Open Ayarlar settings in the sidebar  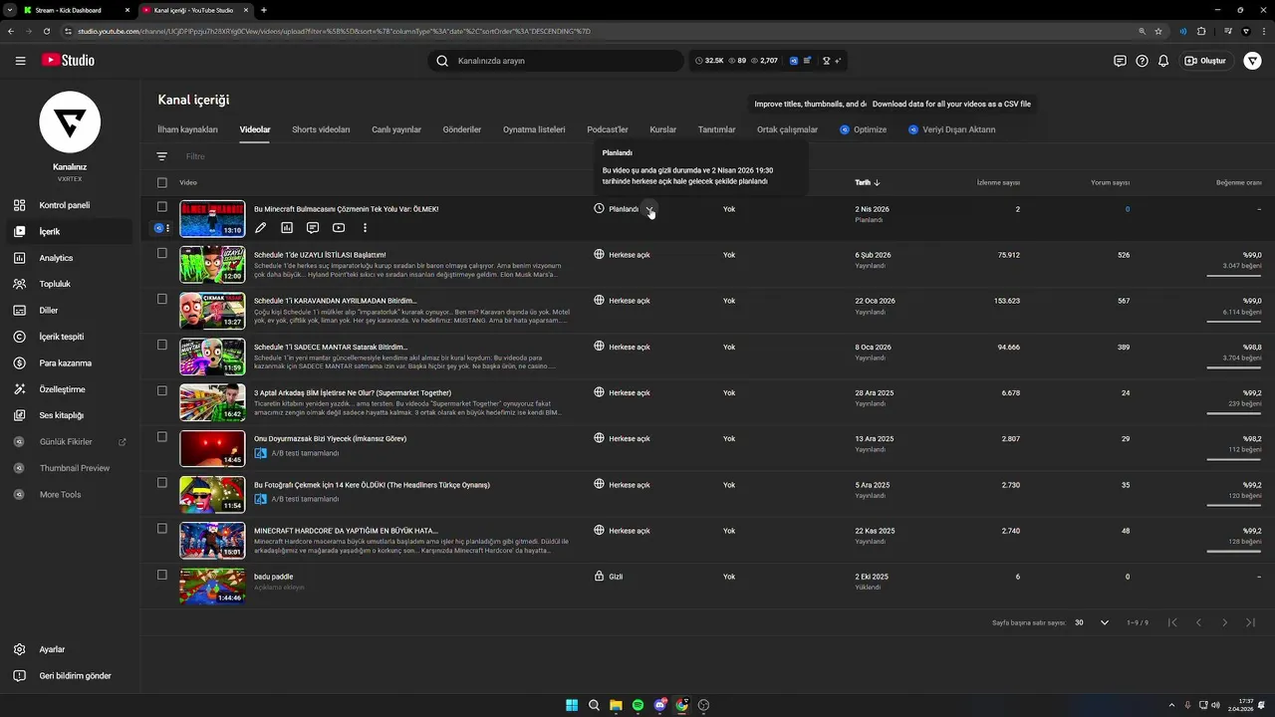[x=67, y=649]
